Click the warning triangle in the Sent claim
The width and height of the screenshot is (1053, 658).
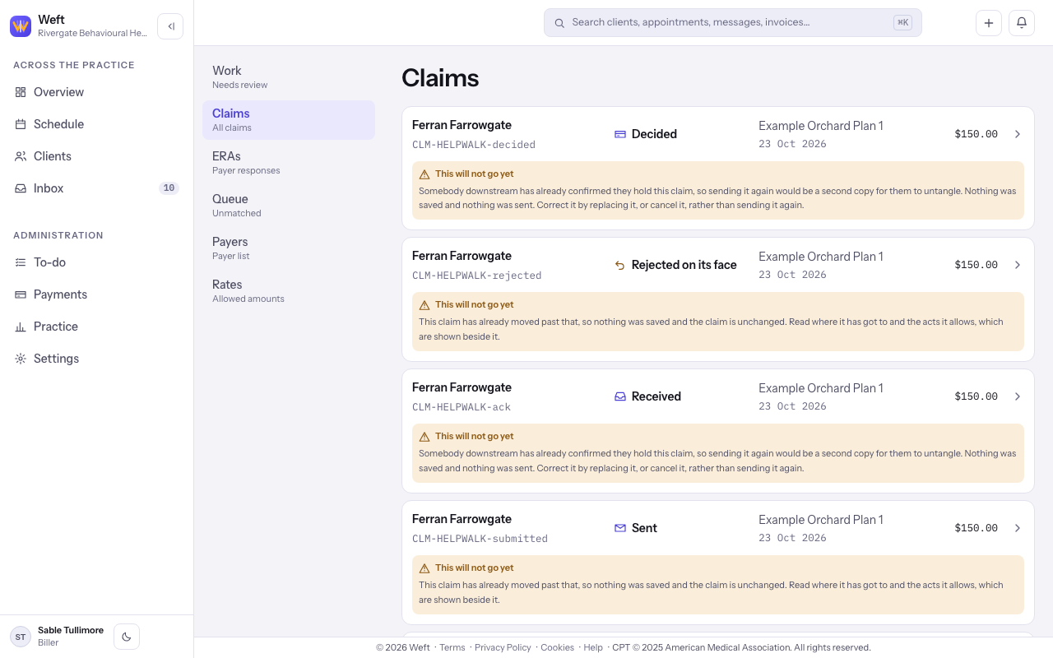coord(424,568)
